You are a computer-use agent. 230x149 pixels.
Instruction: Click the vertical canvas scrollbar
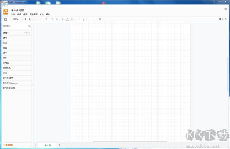pyautogui.click(x=228, y=74)
